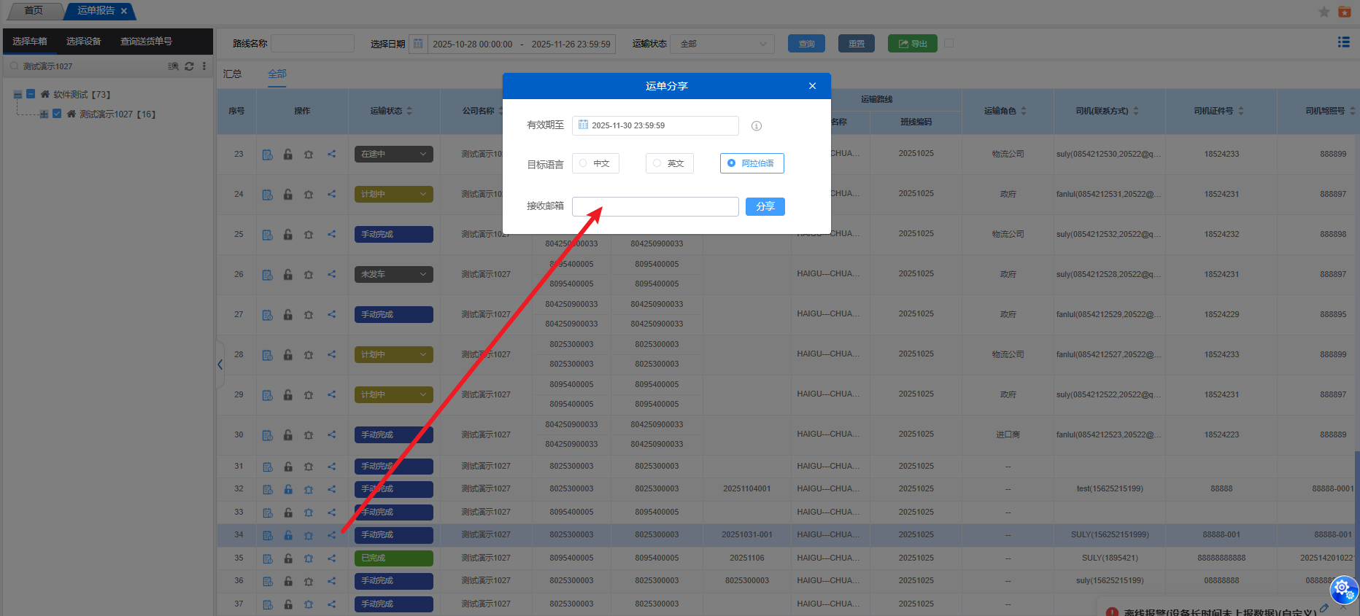
Task: Click the share icon in row 23
Action: tap(332, 154)
